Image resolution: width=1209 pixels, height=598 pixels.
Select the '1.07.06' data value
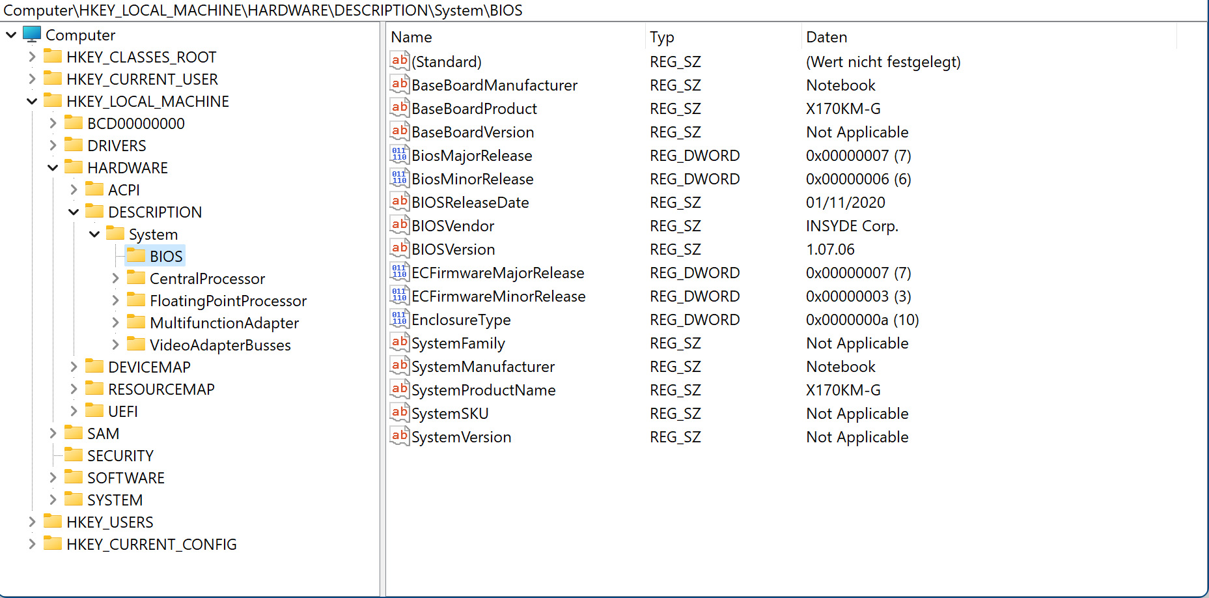[830, 249]
